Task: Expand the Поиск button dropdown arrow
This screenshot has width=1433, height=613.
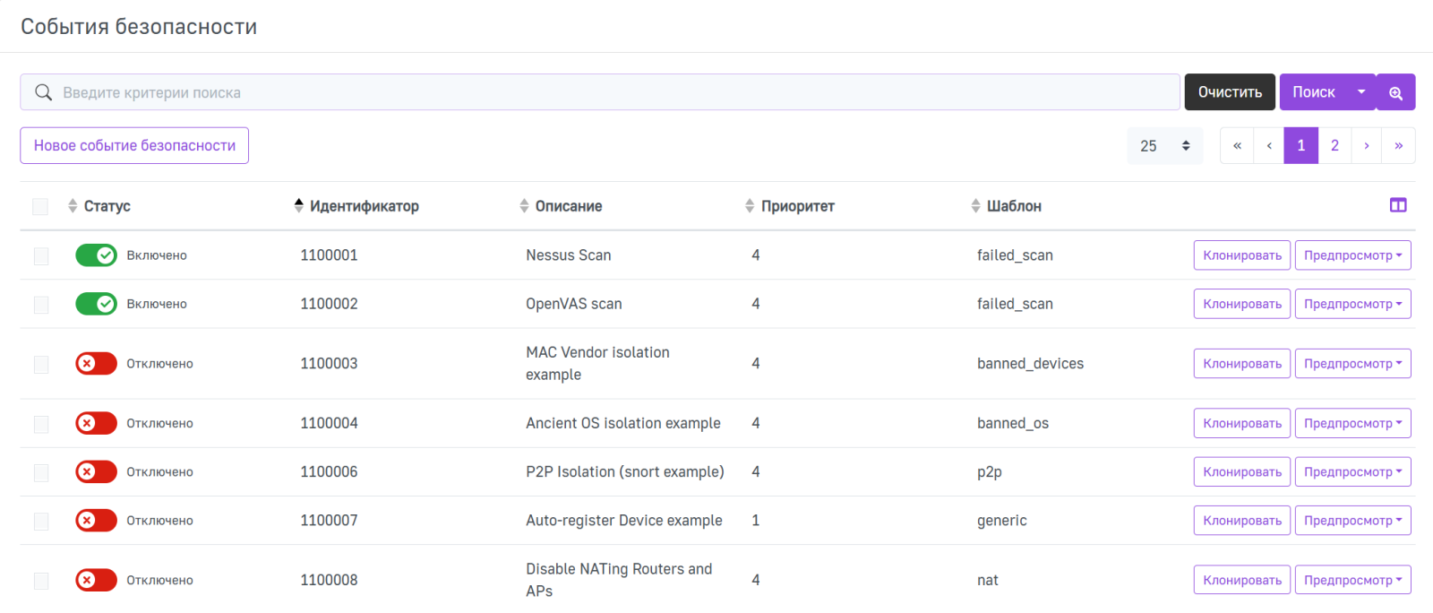Action: click(1361, 92)
